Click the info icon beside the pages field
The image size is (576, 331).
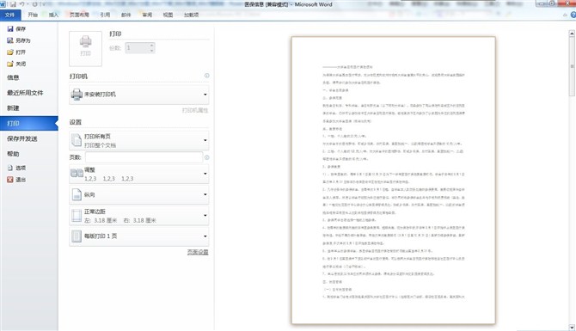(x=207, y=157)
